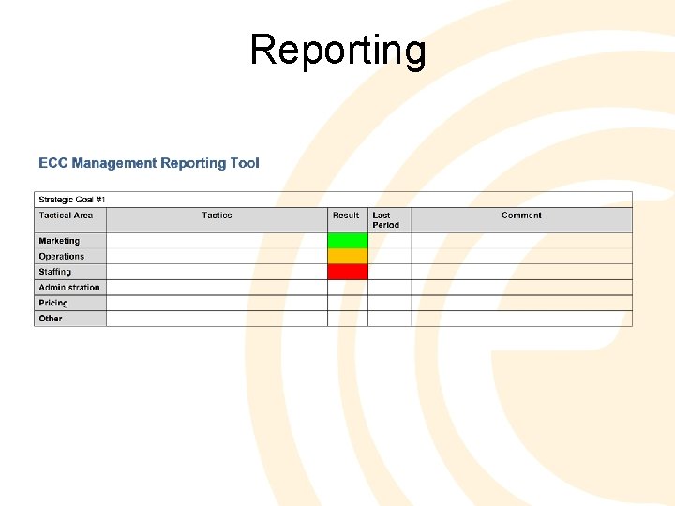
Task: Click the Pricing Last Period cell
Action: (x=390, y=303)
